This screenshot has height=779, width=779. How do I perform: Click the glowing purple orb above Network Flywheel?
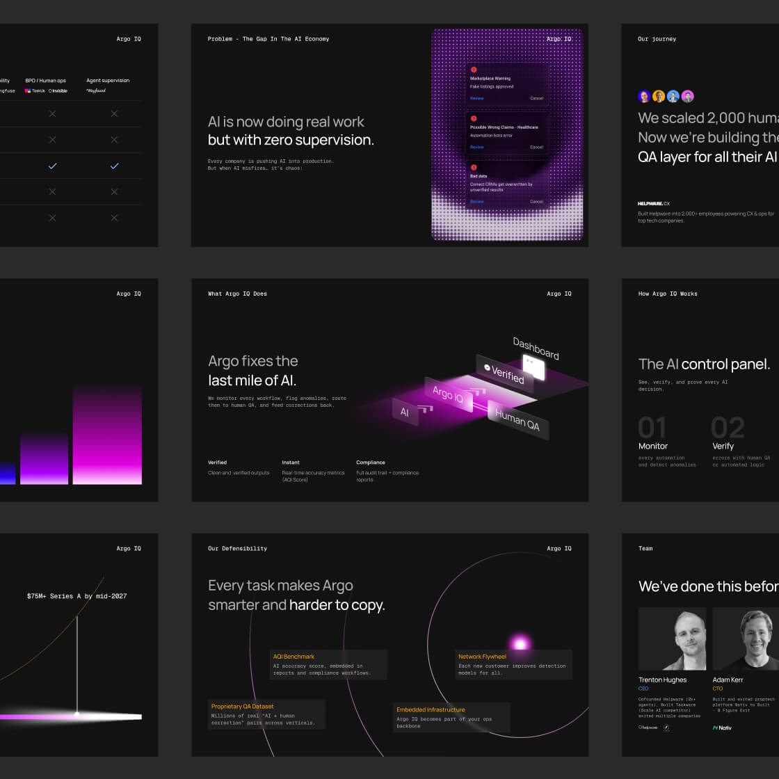pos(520,643)
